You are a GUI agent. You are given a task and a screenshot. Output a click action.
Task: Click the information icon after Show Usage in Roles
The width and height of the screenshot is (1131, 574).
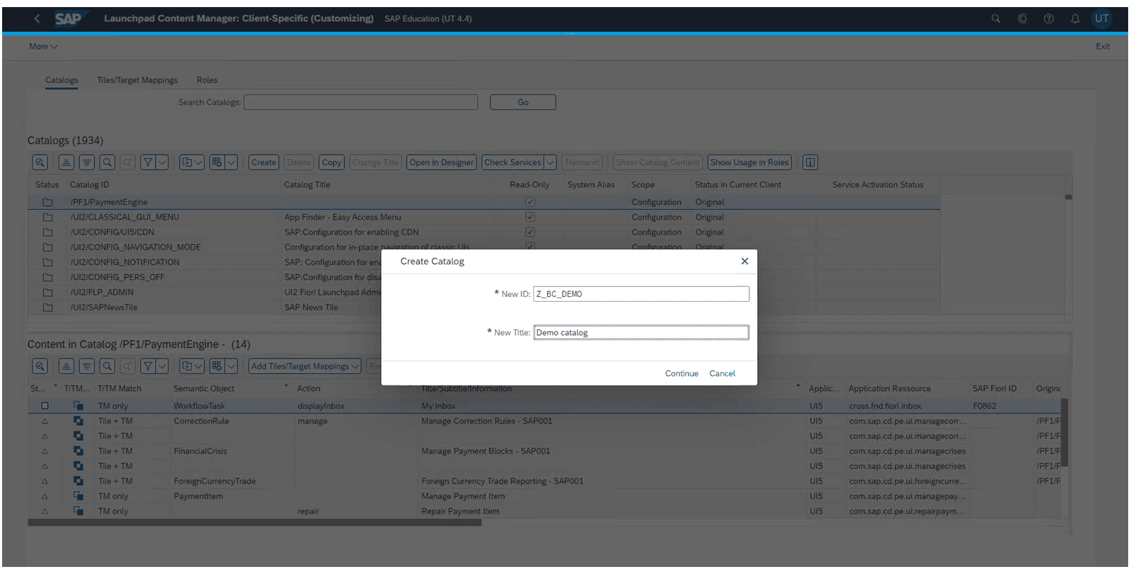pos(810,163)
